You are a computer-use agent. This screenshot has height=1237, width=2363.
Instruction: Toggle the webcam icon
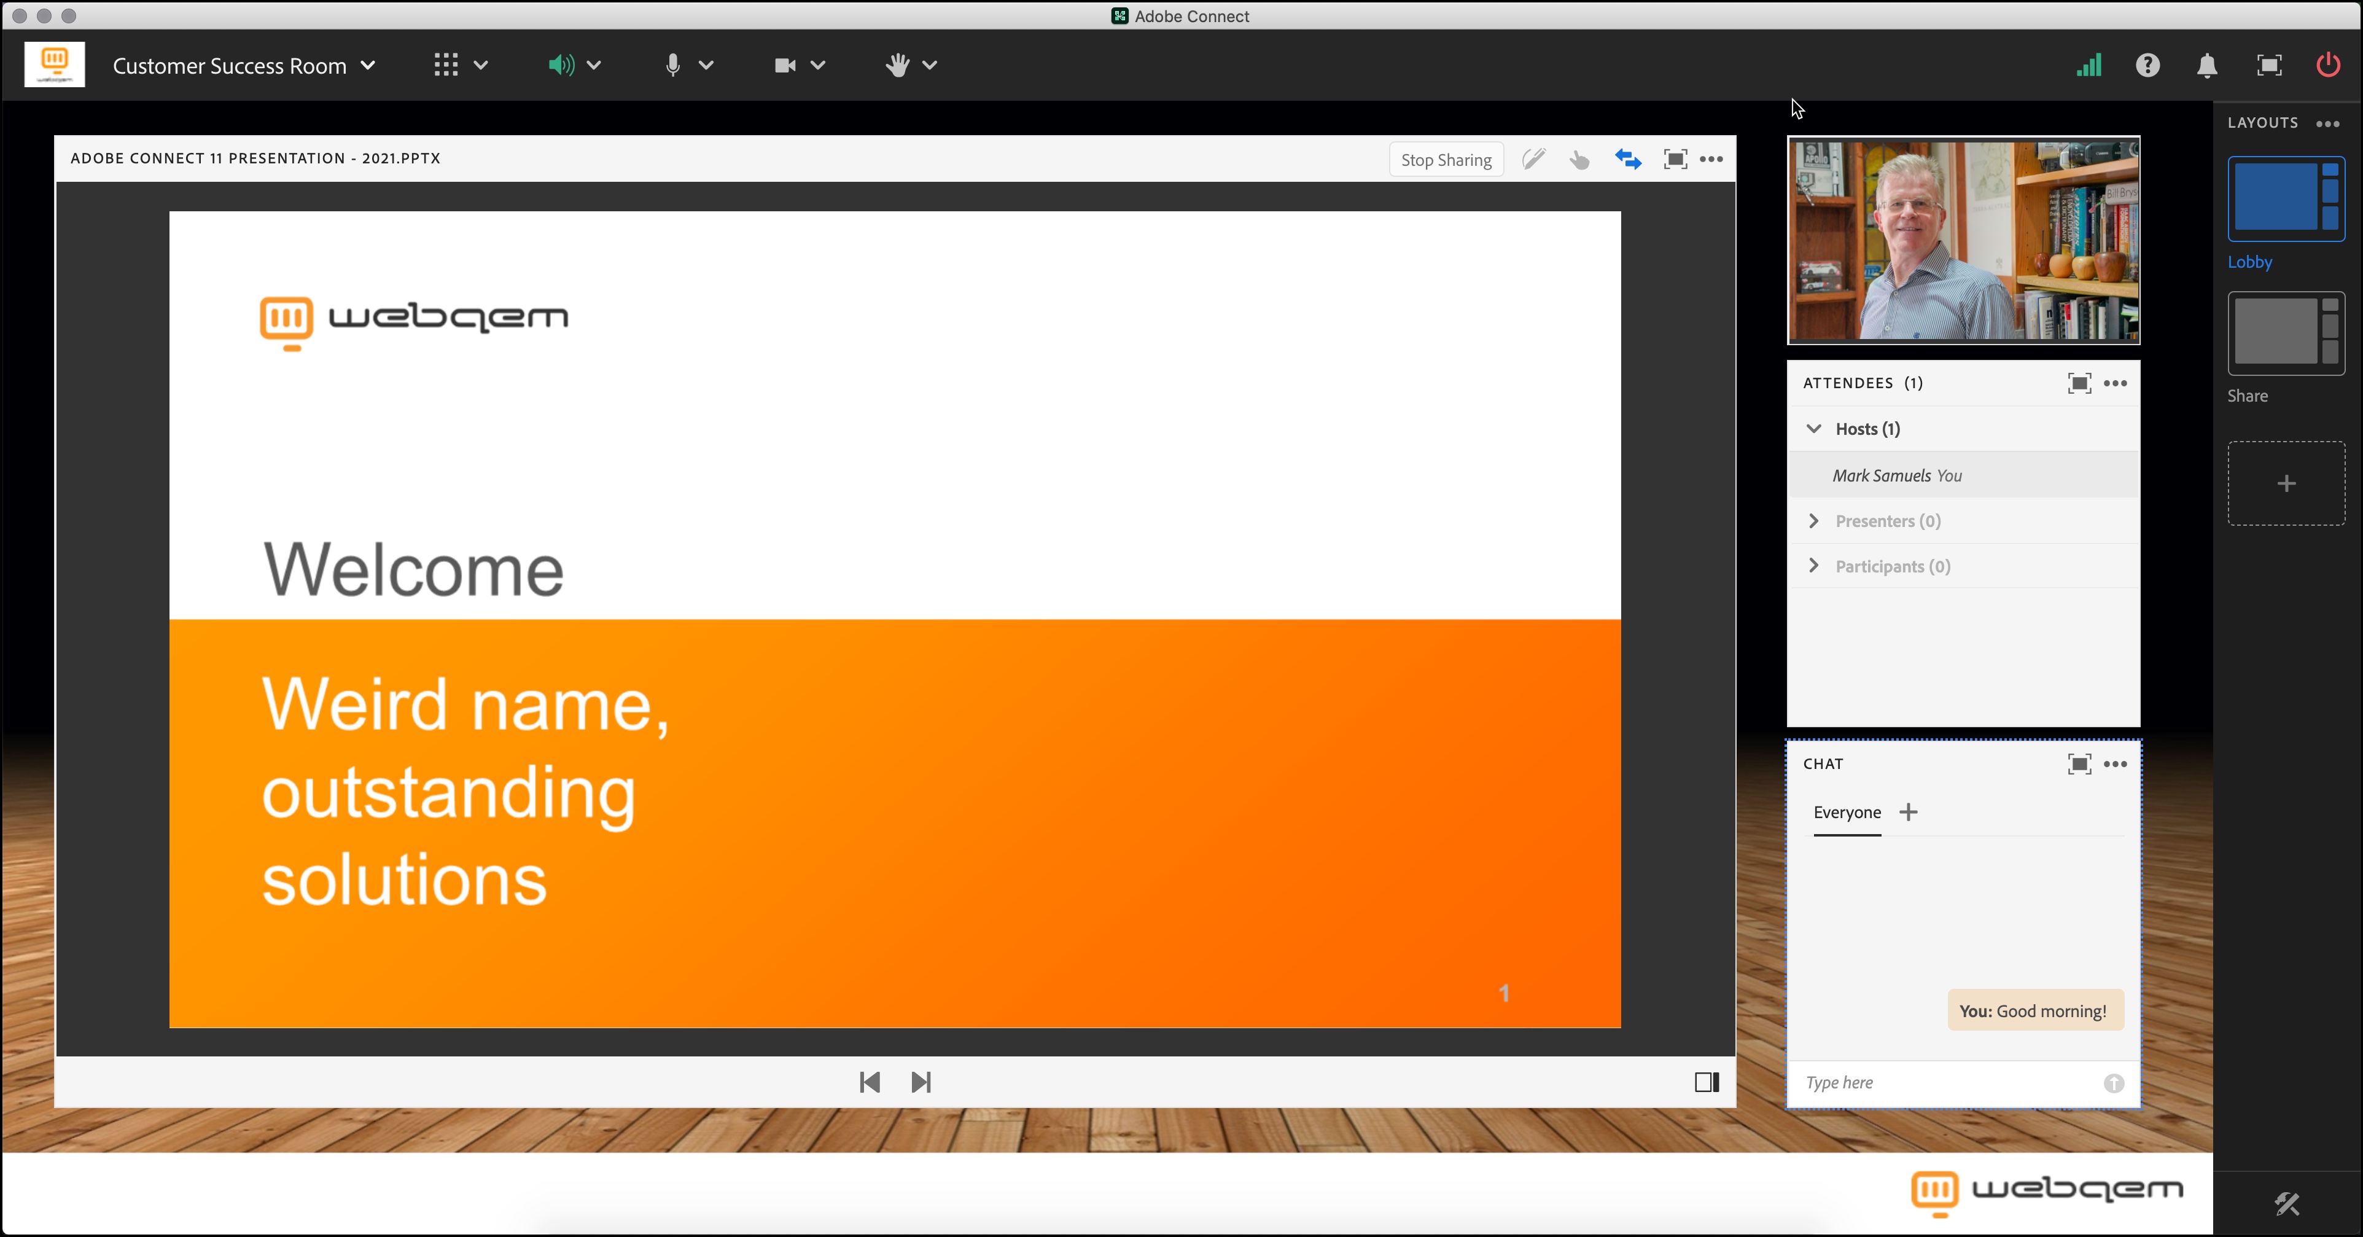[x=785, y=65]
